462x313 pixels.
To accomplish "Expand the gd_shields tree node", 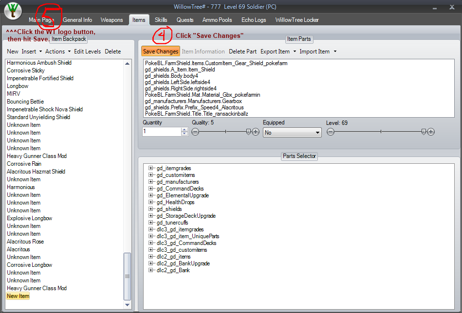I will click(150, 209).
